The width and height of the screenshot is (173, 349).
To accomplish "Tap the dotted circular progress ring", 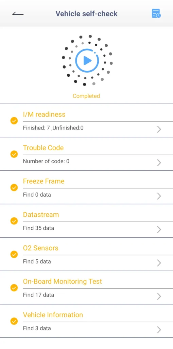I will coord(87,60).
